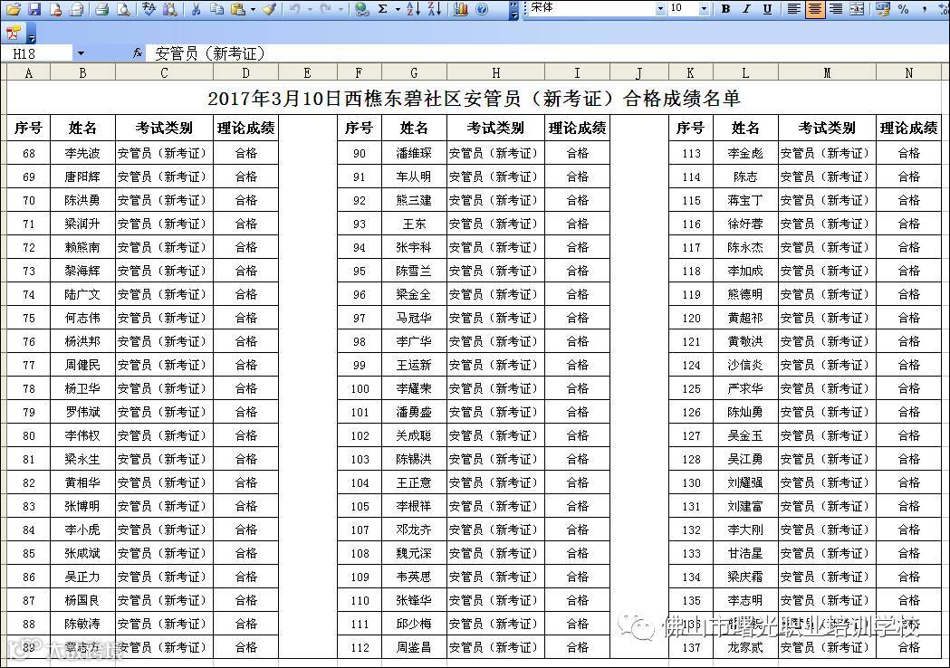Click the fx Insert Function icon
950x668 pixels.
[x=138, y=53]
